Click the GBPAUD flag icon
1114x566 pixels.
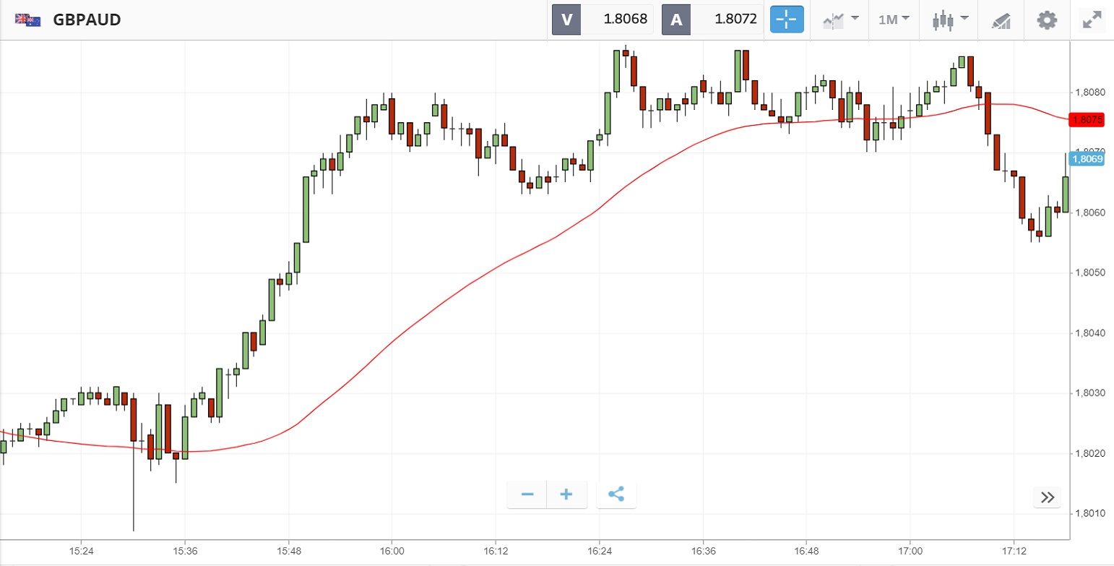click(28, 20)
